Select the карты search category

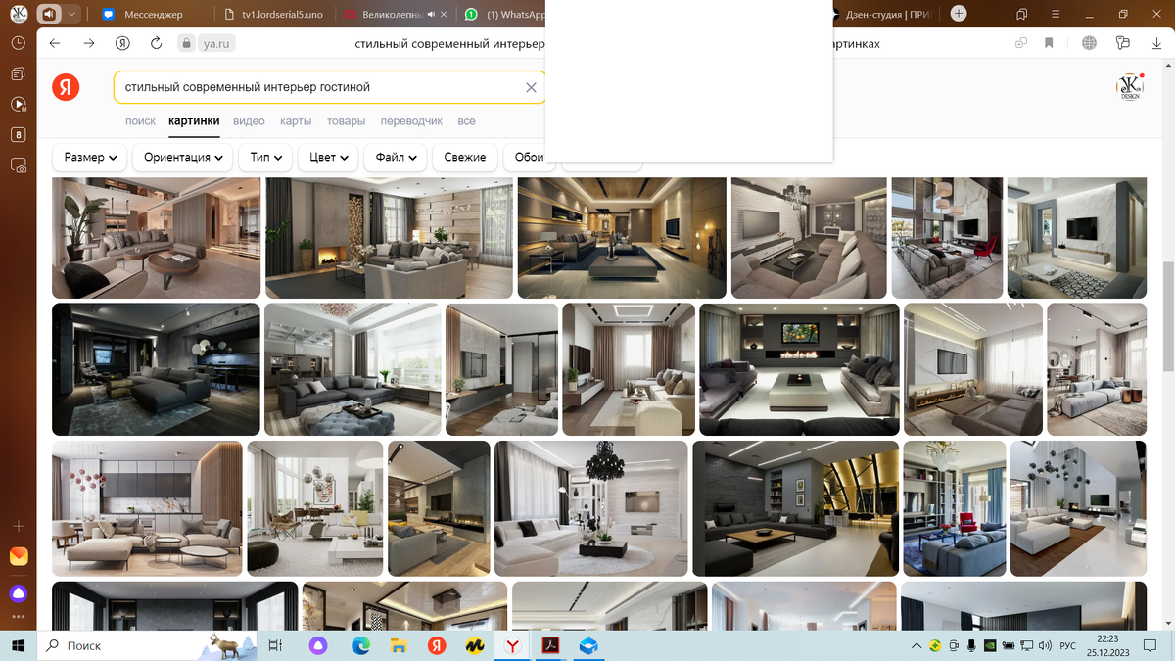[x=296, y=121]
